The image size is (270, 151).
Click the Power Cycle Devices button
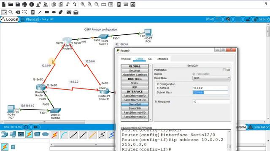coord(26,127)
